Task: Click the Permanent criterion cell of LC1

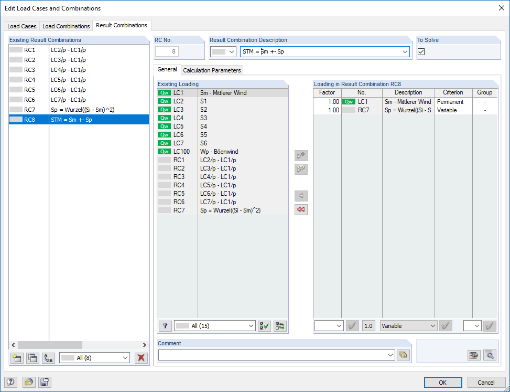Action: pyautogui.click(x=453, y=102)
